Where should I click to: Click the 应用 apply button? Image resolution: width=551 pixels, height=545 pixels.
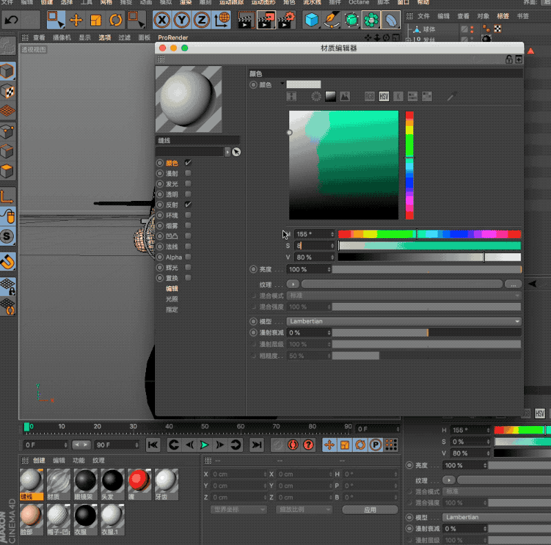(x=370, y=510)
